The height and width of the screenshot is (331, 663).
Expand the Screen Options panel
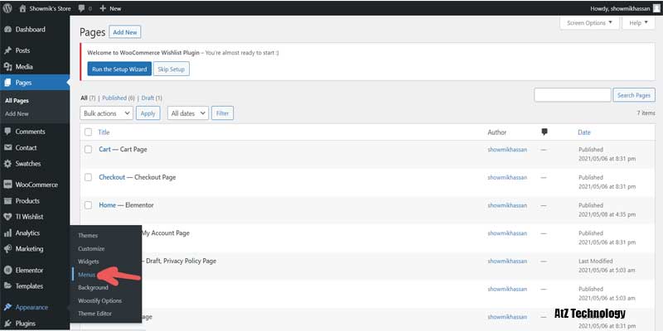(589, 22)
